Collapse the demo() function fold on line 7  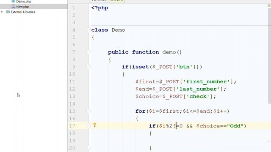click(88, 52)
